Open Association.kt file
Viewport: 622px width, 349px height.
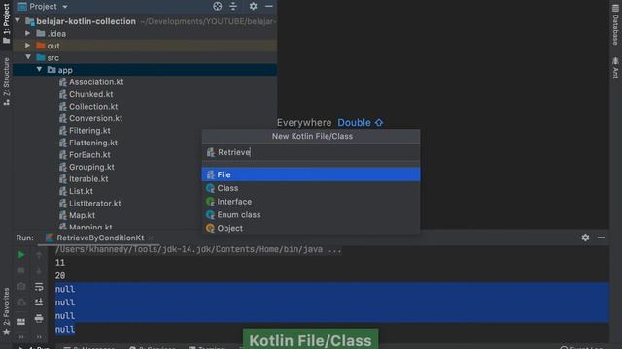96,81
